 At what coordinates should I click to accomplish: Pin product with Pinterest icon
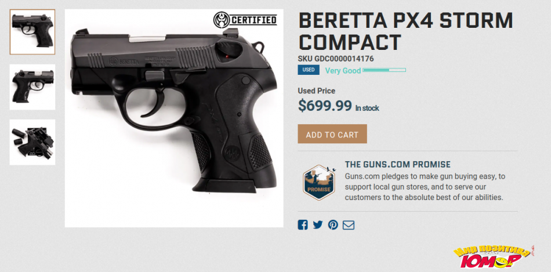coord(333,225)
